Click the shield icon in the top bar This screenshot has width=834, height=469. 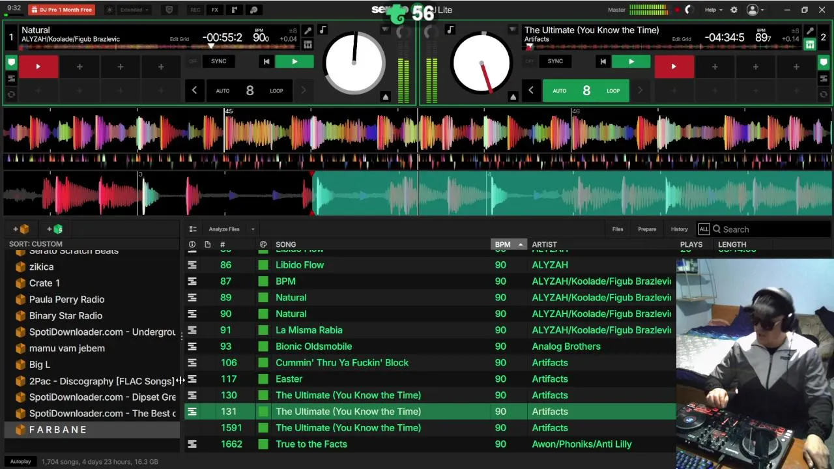click(169, 10)
